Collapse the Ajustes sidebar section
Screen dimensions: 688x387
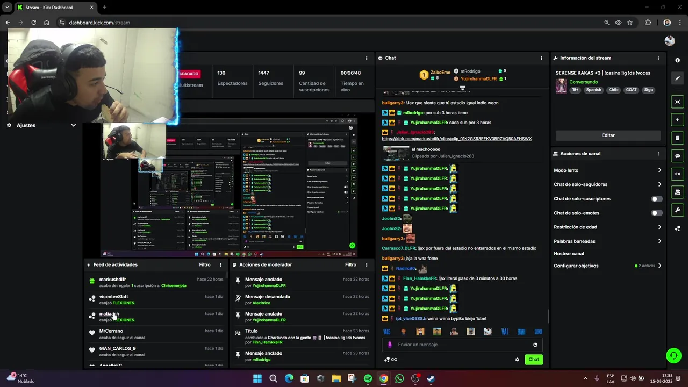tap(73, 125)
